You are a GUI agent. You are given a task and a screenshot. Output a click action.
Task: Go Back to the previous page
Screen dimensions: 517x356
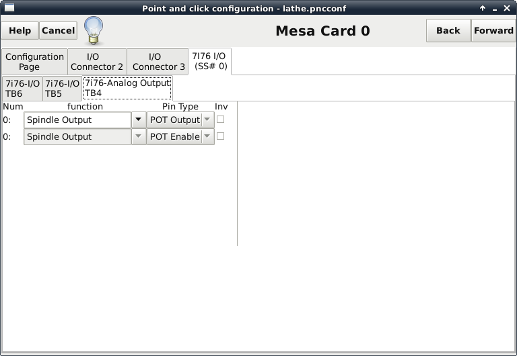[x=448, y=31]
